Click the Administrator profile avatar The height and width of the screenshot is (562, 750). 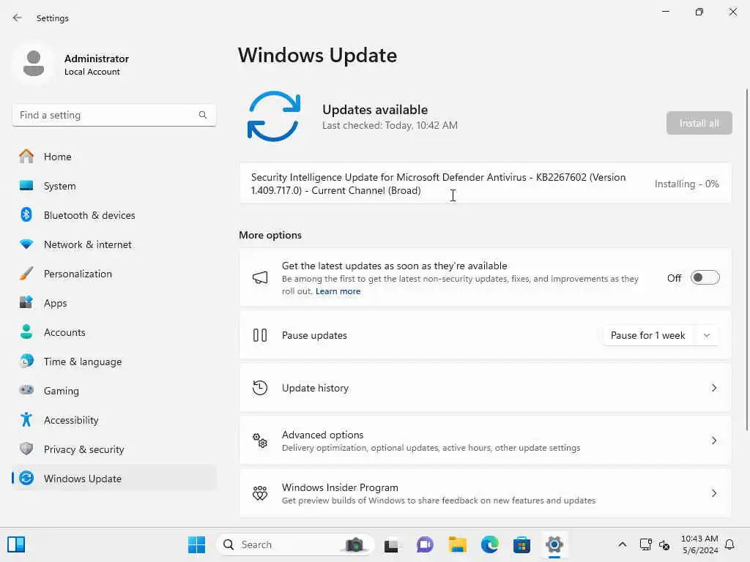pyautogui.click(x=34, y=64)
